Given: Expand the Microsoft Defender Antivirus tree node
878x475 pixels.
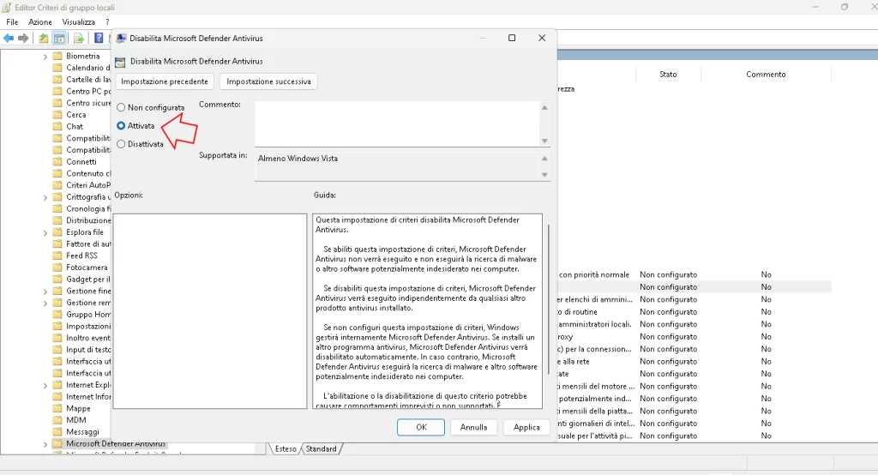Looking at the screenshot, I should (x=45, y=444).
